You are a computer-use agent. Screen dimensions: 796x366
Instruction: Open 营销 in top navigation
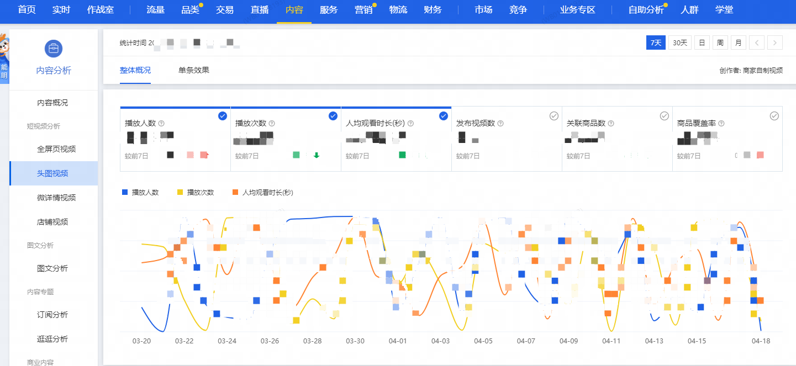tap(363, 9)
